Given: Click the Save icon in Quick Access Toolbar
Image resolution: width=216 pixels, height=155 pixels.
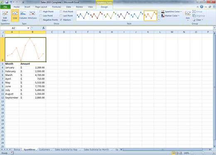Looking at the screenshot, I should [7, 2].
